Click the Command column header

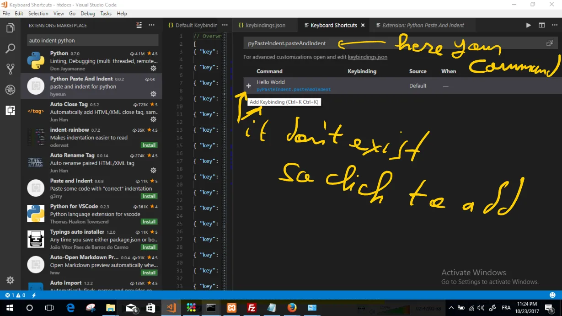(x=269, y=71)
